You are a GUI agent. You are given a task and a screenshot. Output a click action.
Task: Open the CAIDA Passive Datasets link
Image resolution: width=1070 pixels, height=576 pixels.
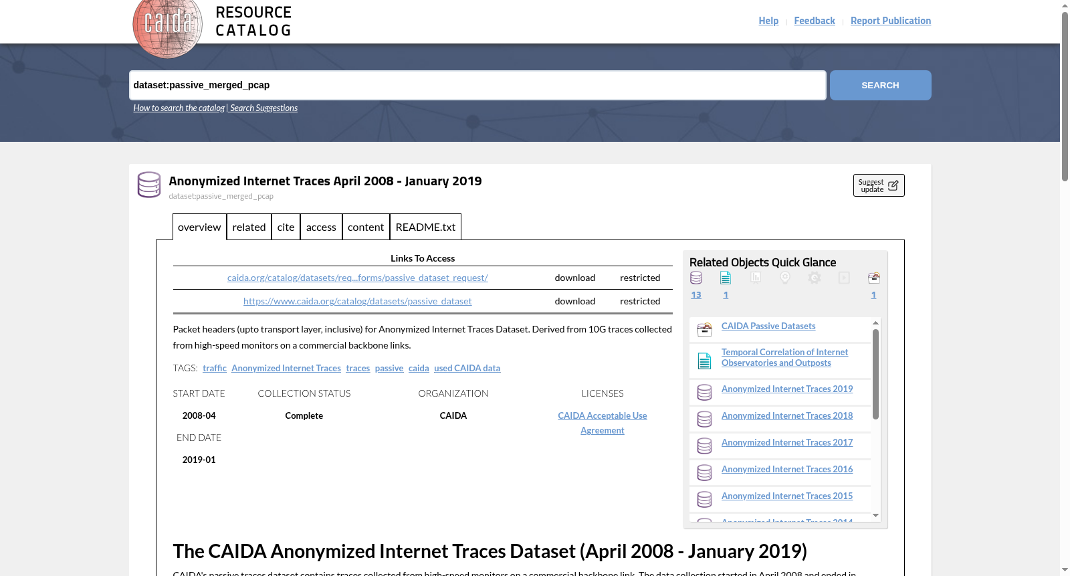pos(768,326)
